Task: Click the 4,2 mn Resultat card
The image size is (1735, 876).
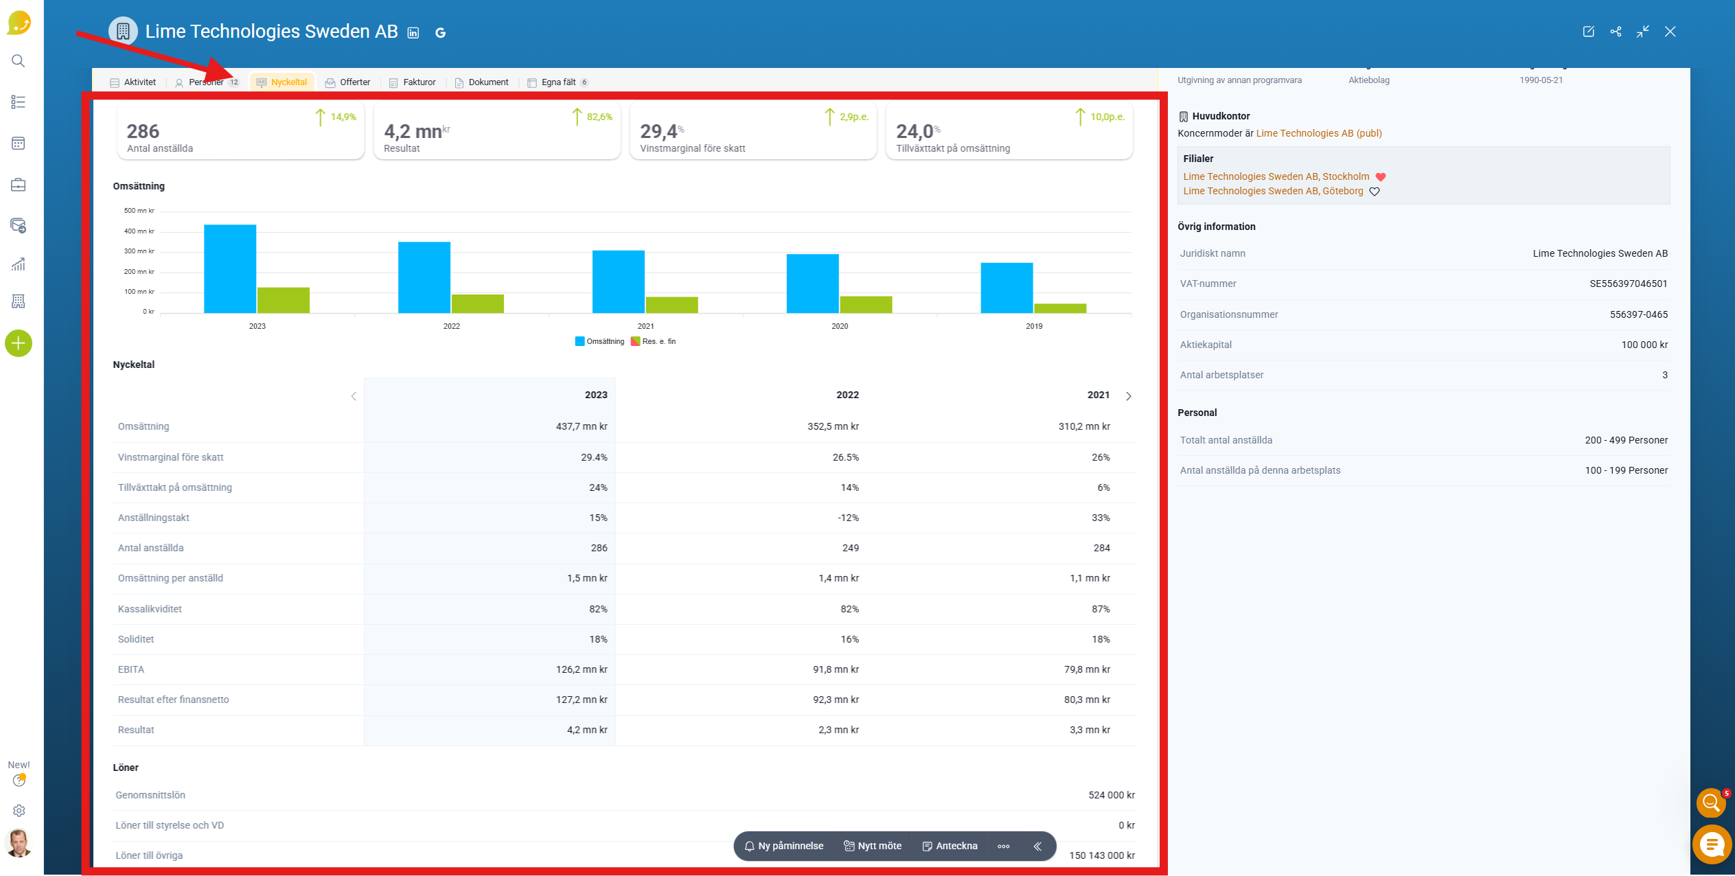Action: (497, 132)
